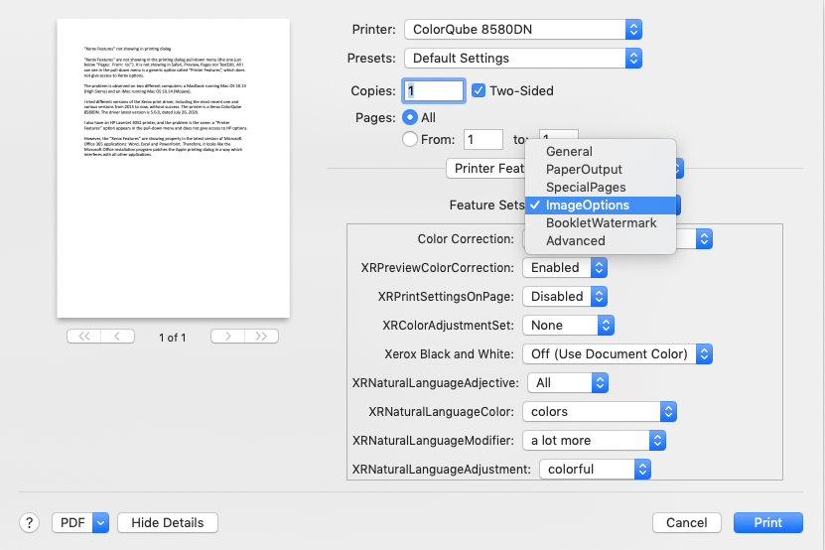Open the Xerox Black and White dropdown

tap(618, 354)
